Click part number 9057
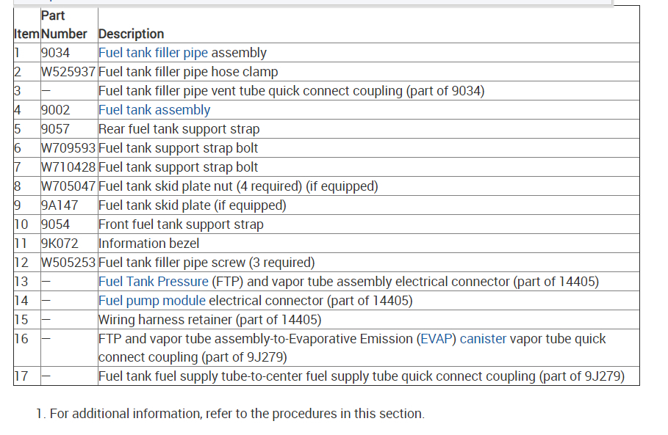The image size is (668, 435). (x=55, y=129)
